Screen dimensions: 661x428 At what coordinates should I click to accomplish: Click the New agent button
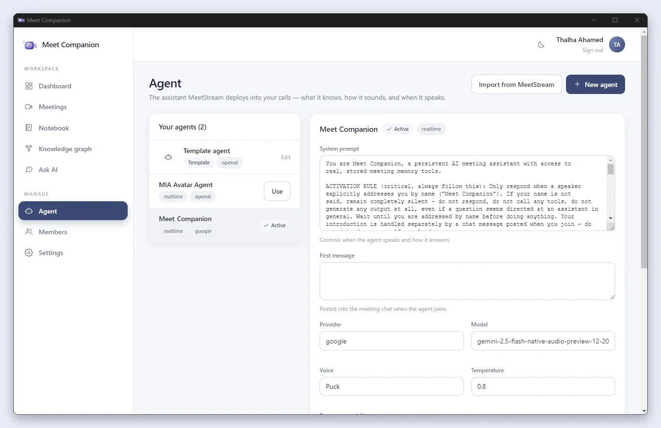[595, 84]
